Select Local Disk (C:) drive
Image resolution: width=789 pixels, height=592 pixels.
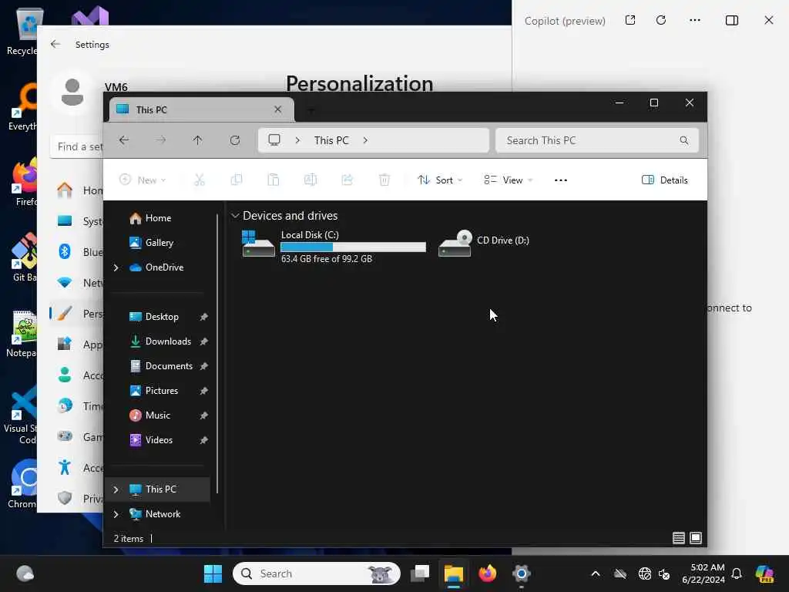(x=334, y=246)
